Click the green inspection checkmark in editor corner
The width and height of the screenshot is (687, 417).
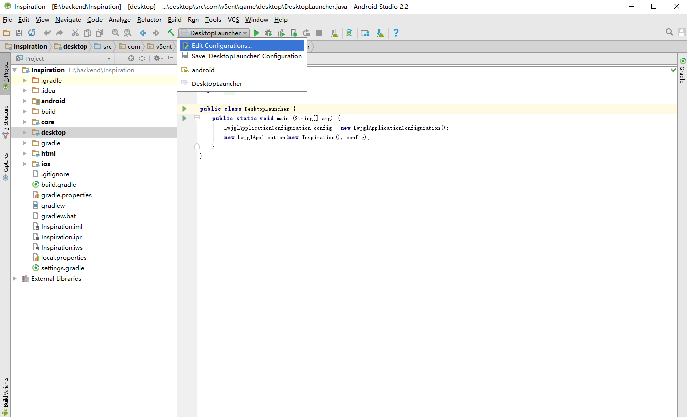coord(673,70)
